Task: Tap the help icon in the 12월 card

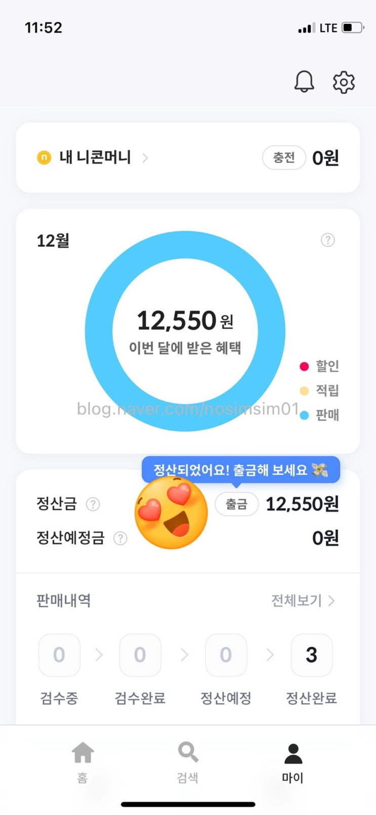Action: click(328, 240)
